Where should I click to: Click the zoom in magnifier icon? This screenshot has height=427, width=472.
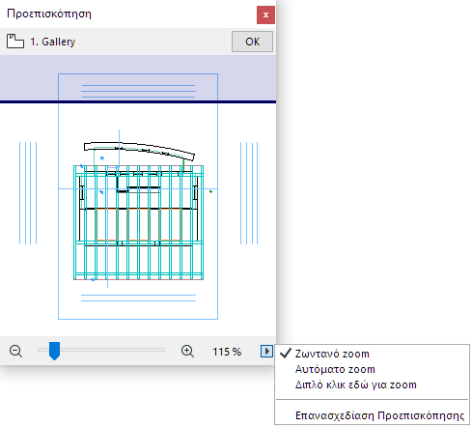pyautogui.click(x=187, y=351)
